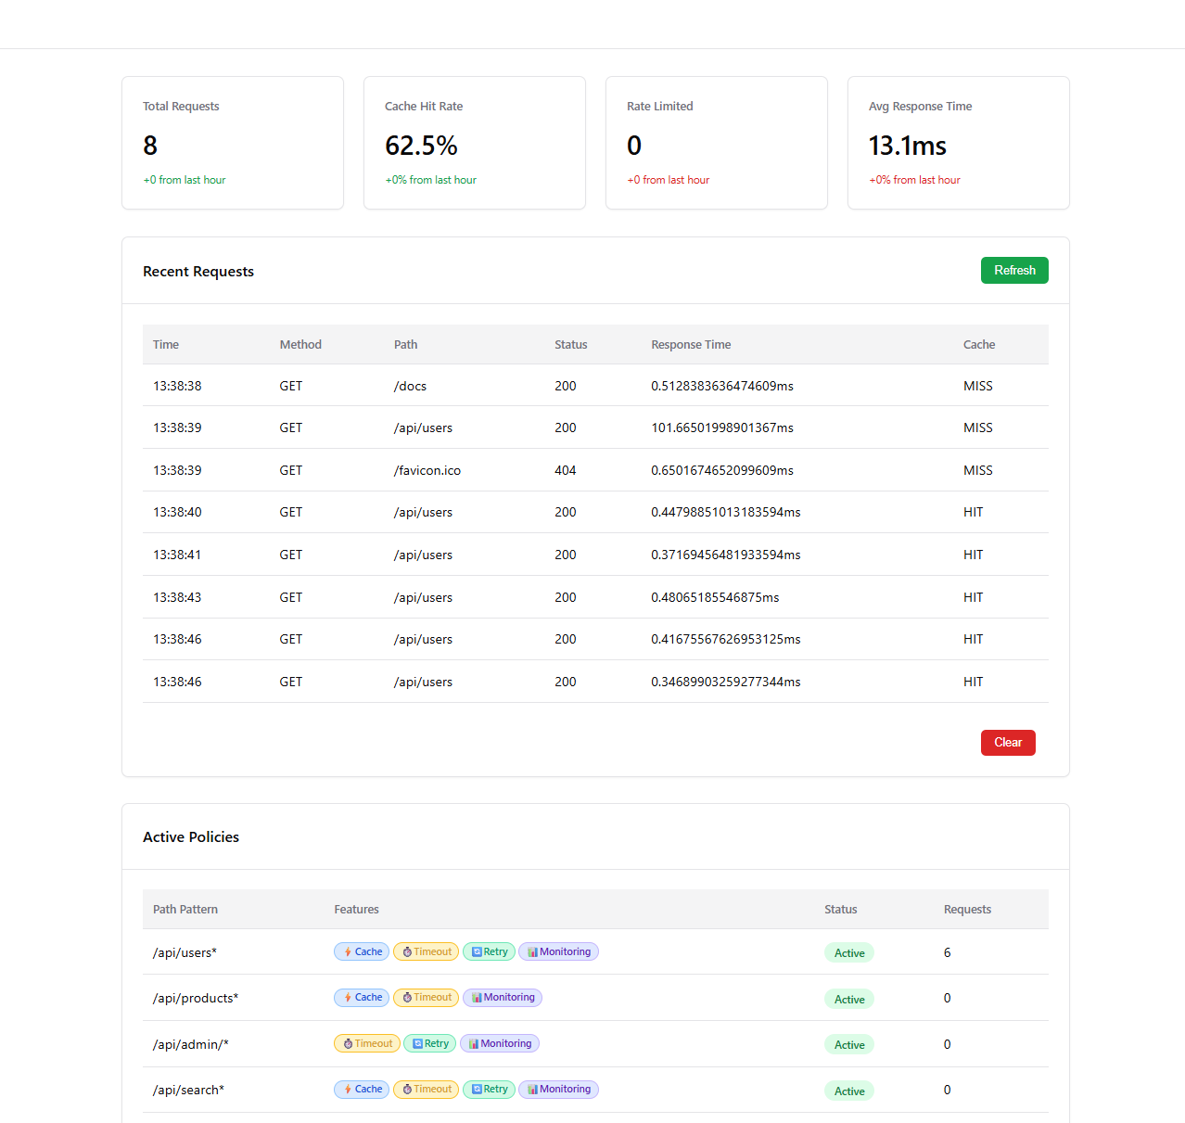Click the 101.66501998901367ms response time

click(722, 428)
